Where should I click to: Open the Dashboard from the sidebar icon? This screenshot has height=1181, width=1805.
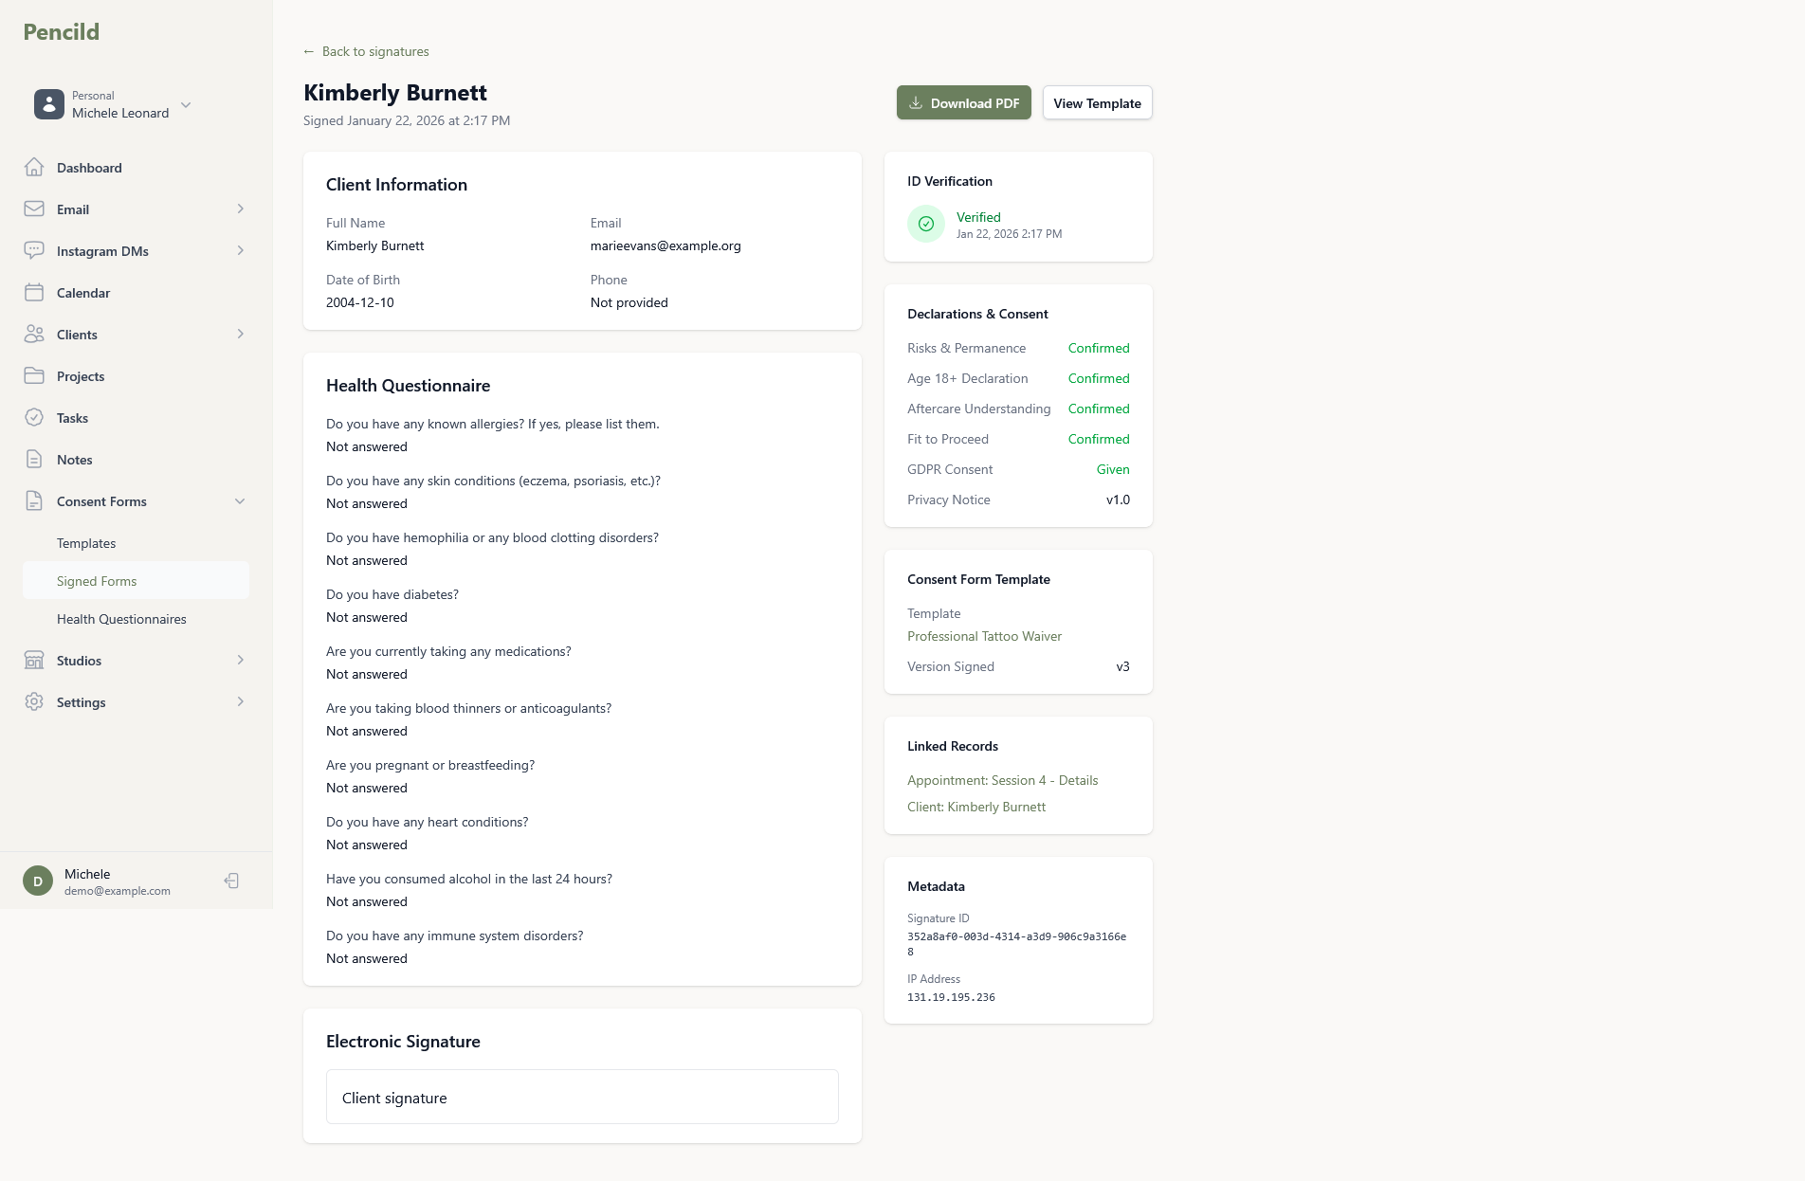[x=35, y=167]
